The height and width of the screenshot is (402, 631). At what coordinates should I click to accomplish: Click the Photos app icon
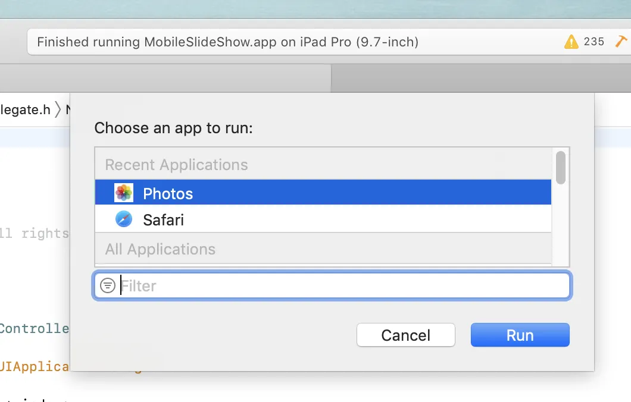pyautogui.click(x=124, y=193)
